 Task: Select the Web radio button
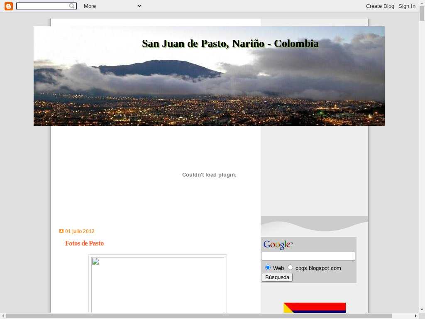268,267
